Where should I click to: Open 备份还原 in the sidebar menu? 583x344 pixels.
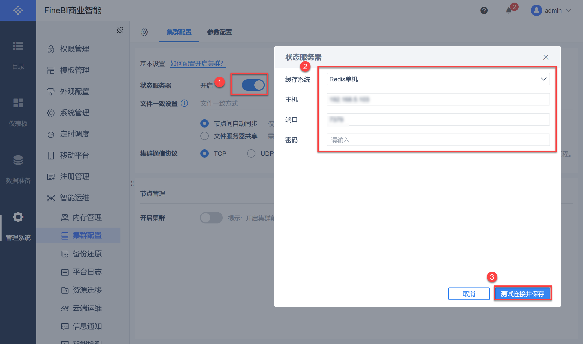tap(87, 254)
